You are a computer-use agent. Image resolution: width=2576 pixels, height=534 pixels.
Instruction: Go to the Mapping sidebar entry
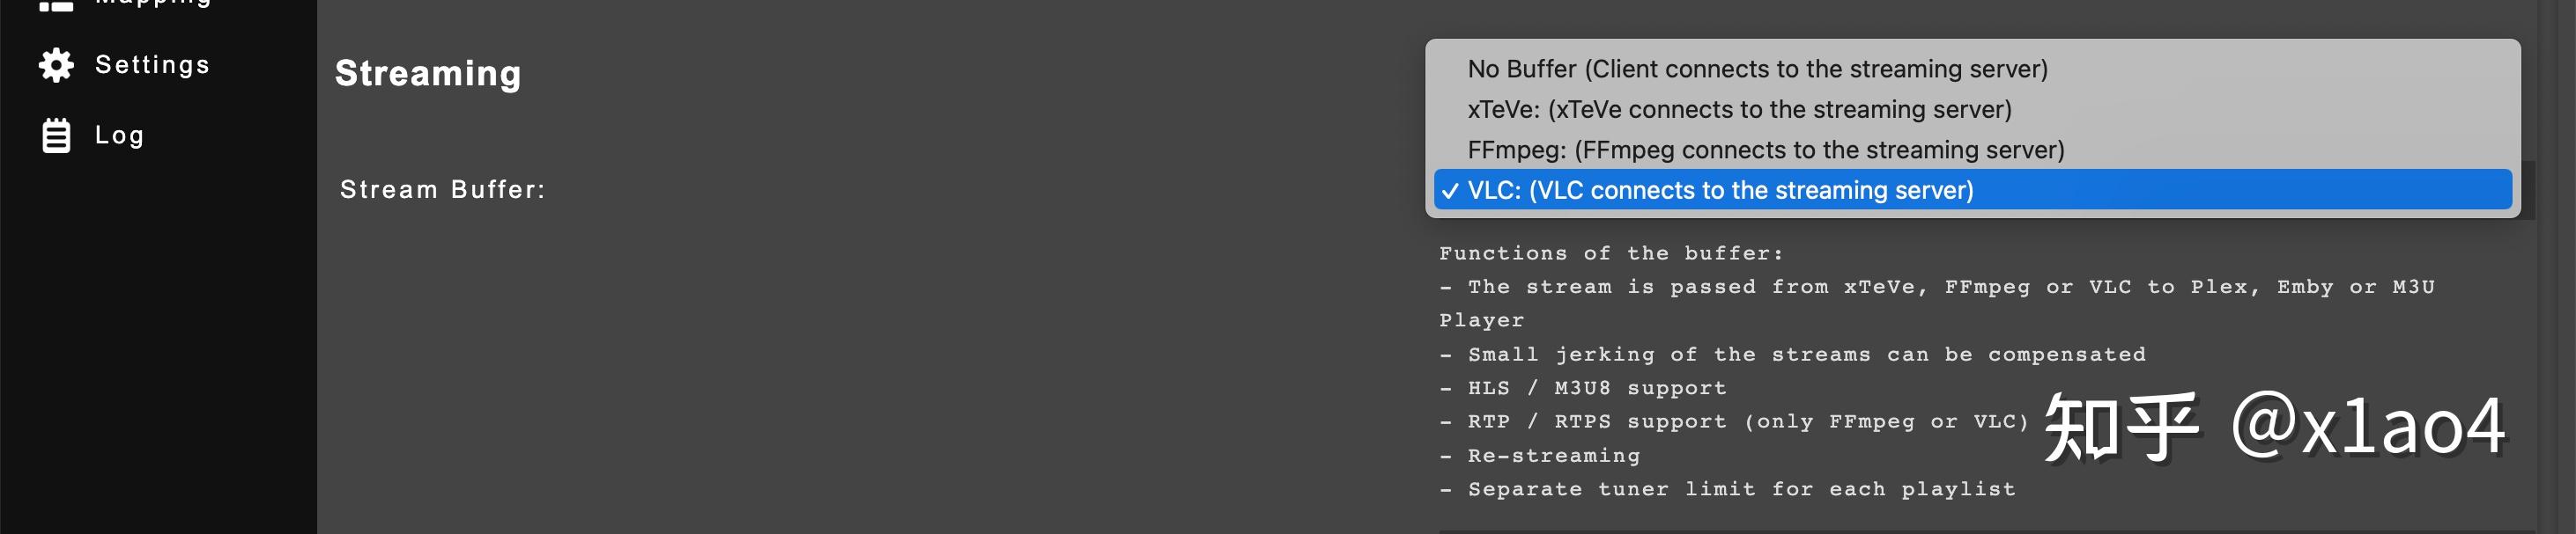click(152, 3)
